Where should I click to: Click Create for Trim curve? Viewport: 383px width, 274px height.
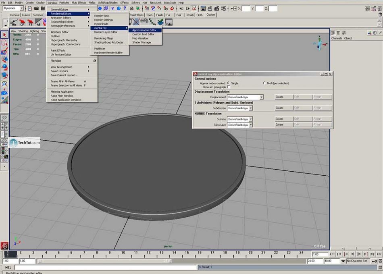click(284, 125)
